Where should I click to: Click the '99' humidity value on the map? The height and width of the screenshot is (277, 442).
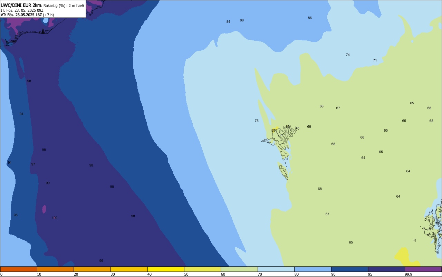tap(48, 183)
